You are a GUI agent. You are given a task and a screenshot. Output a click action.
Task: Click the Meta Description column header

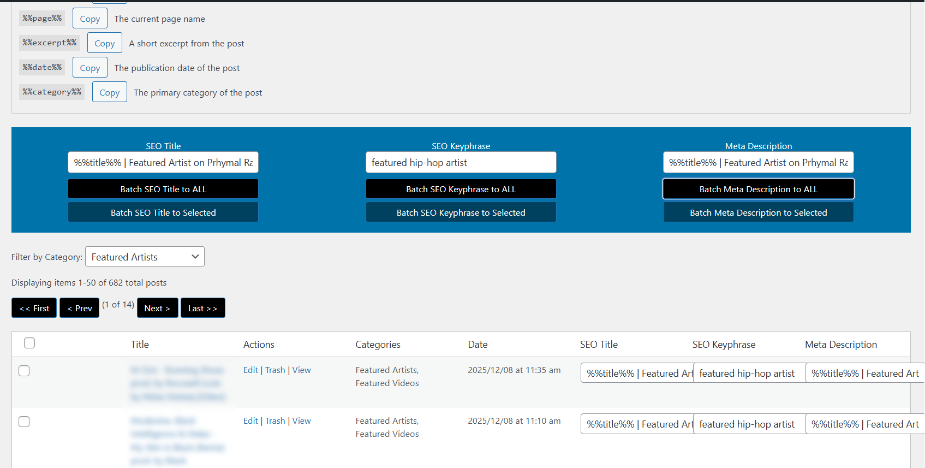click(841, 345)
